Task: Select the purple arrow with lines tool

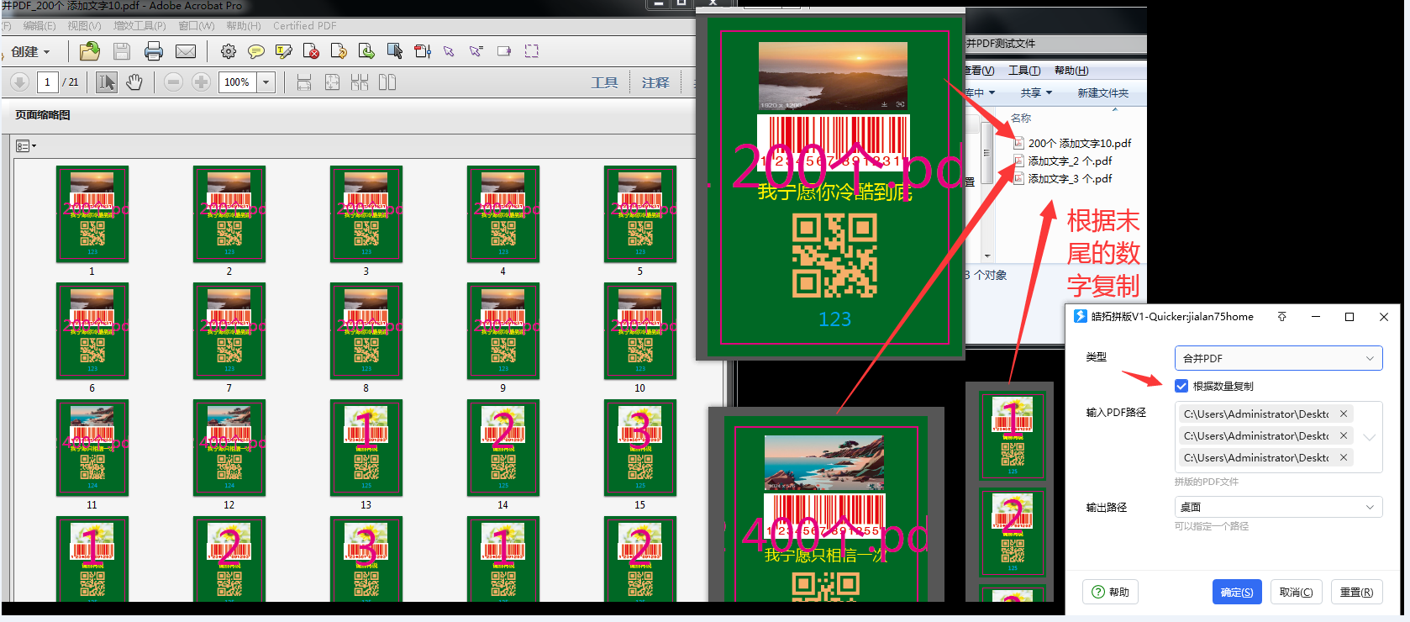Action: point(476,51)
